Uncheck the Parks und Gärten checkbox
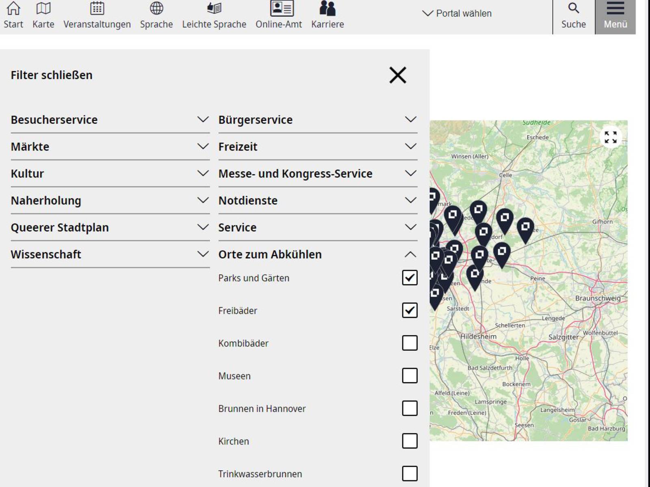The height and width of the screenshot is (487, 650). 409,278
